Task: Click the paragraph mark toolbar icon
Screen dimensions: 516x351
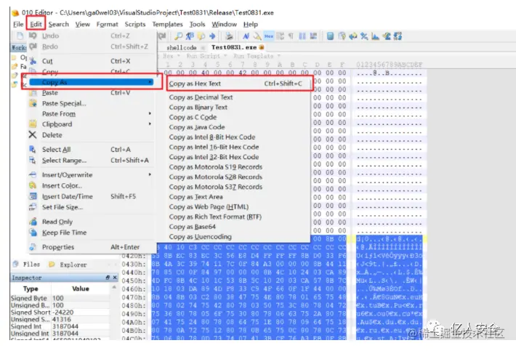Action: (x=291, y=36)
